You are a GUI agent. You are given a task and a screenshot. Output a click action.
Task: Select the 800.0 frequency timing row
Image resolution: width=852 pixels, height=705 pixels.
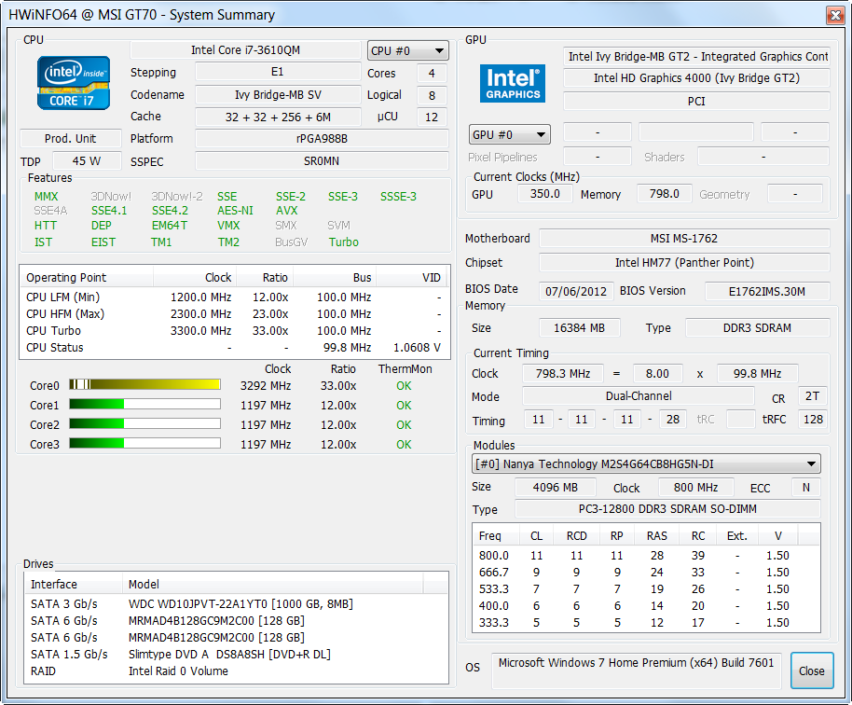646,556
